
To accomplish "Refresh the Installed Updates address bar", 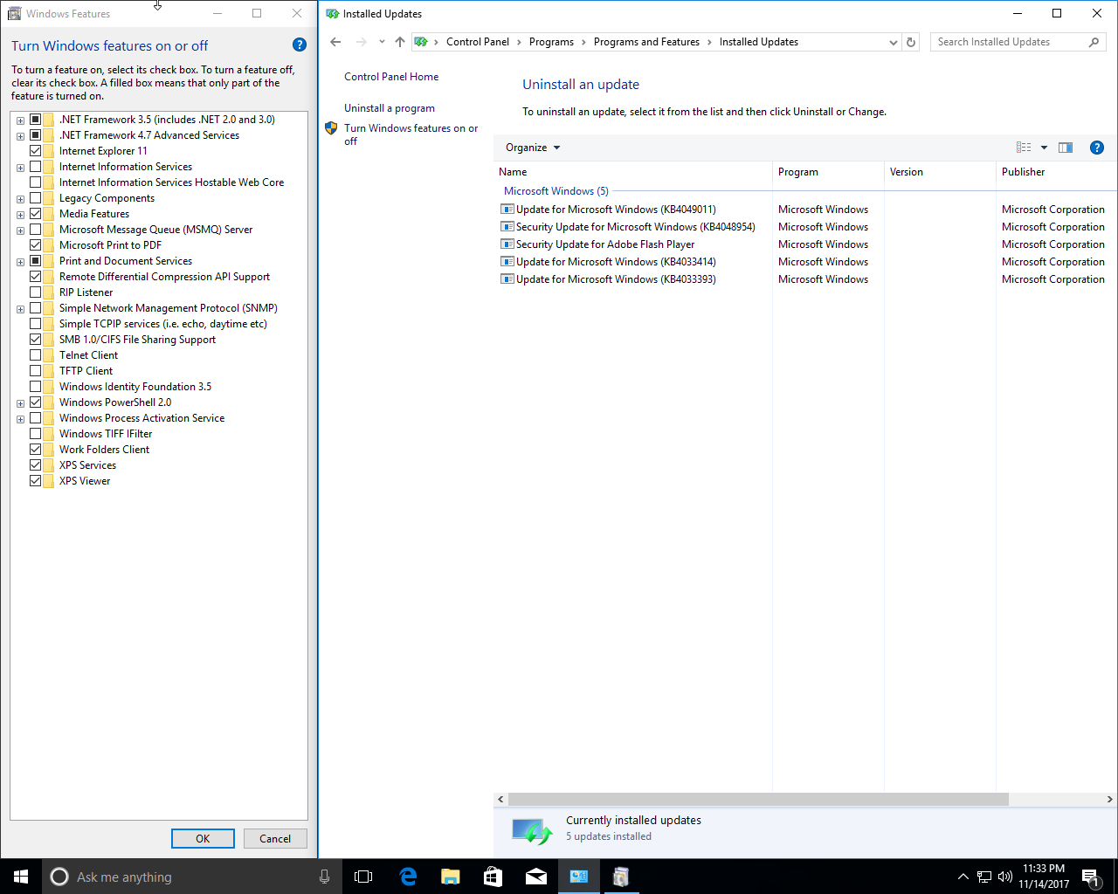I will 911,42.
